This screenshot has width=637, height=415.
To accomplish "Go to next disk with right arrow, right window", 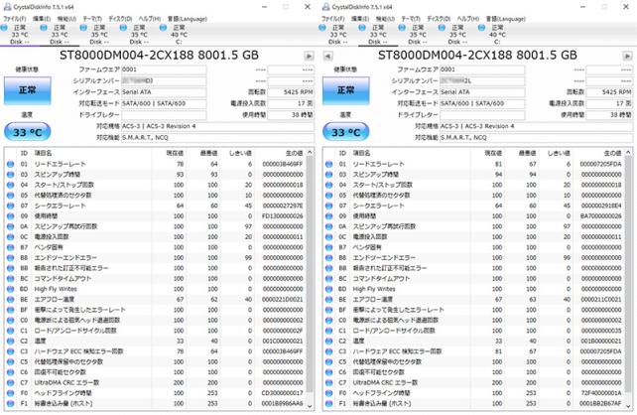I will 627,56.
